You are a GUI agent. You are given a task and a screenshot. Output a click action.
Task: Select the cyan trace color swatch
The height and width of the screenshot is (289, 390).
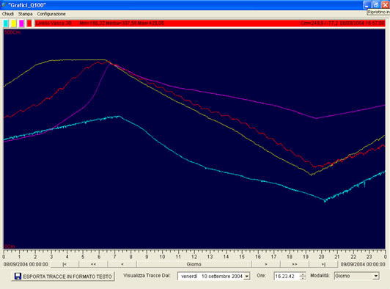[x=6, y=23]
